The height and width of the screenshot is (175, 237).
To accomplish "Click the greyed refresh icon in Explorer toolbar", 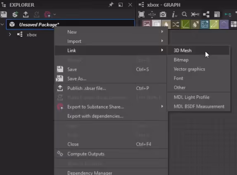I will pyautogui.click(x=36, y=14).
